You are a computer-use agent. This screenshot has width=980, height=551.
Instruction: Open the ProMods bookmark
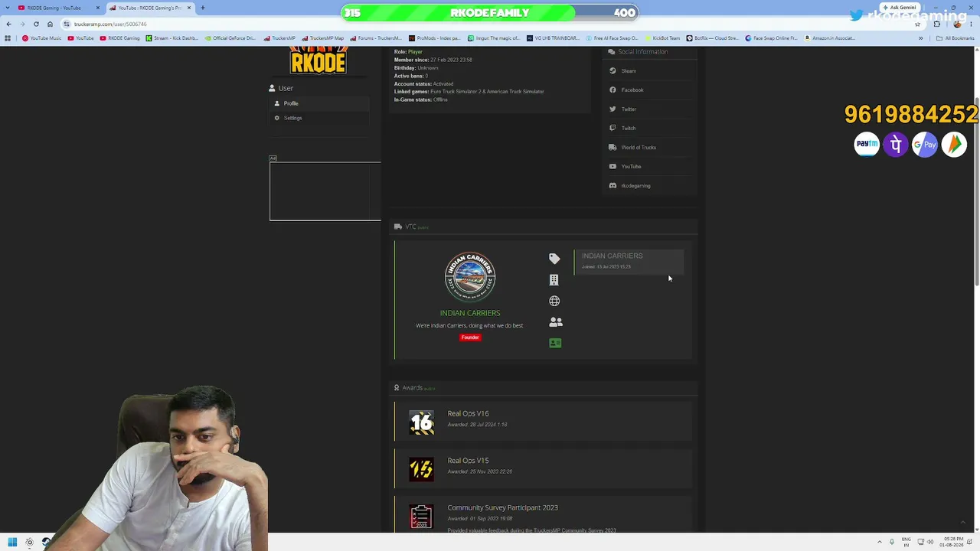click(x=435, y=38)
